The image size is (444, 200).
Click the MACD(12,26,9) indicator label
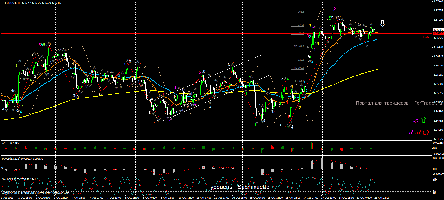coord(23,159)
